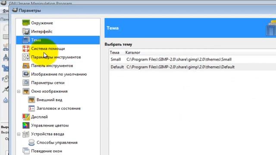Open Изображение по умолчанию settings
276x155 pixels.
tap(59, 74)
